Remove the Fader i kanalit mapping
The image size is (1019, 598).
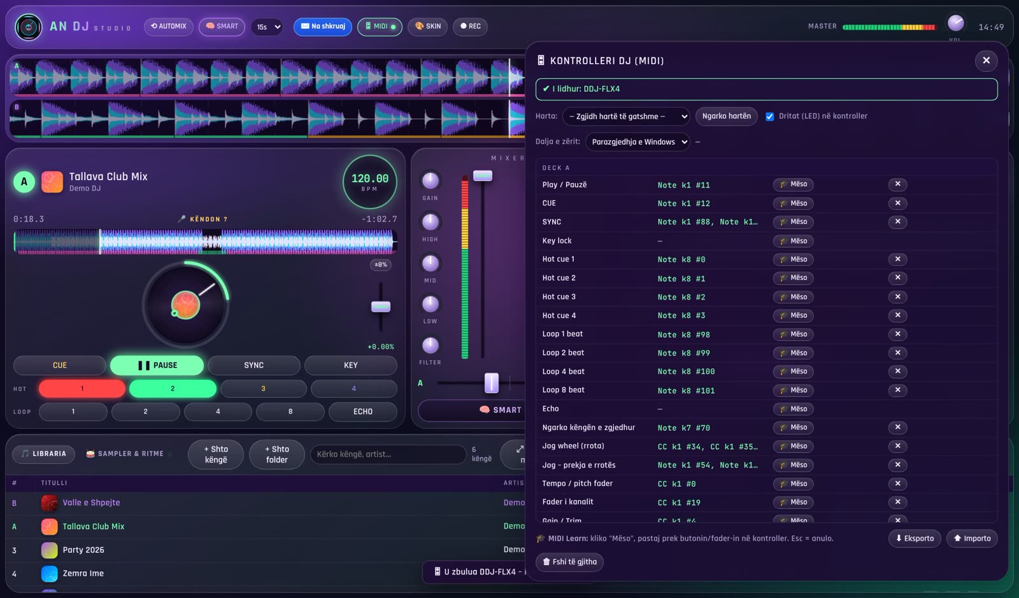point(897,503)
